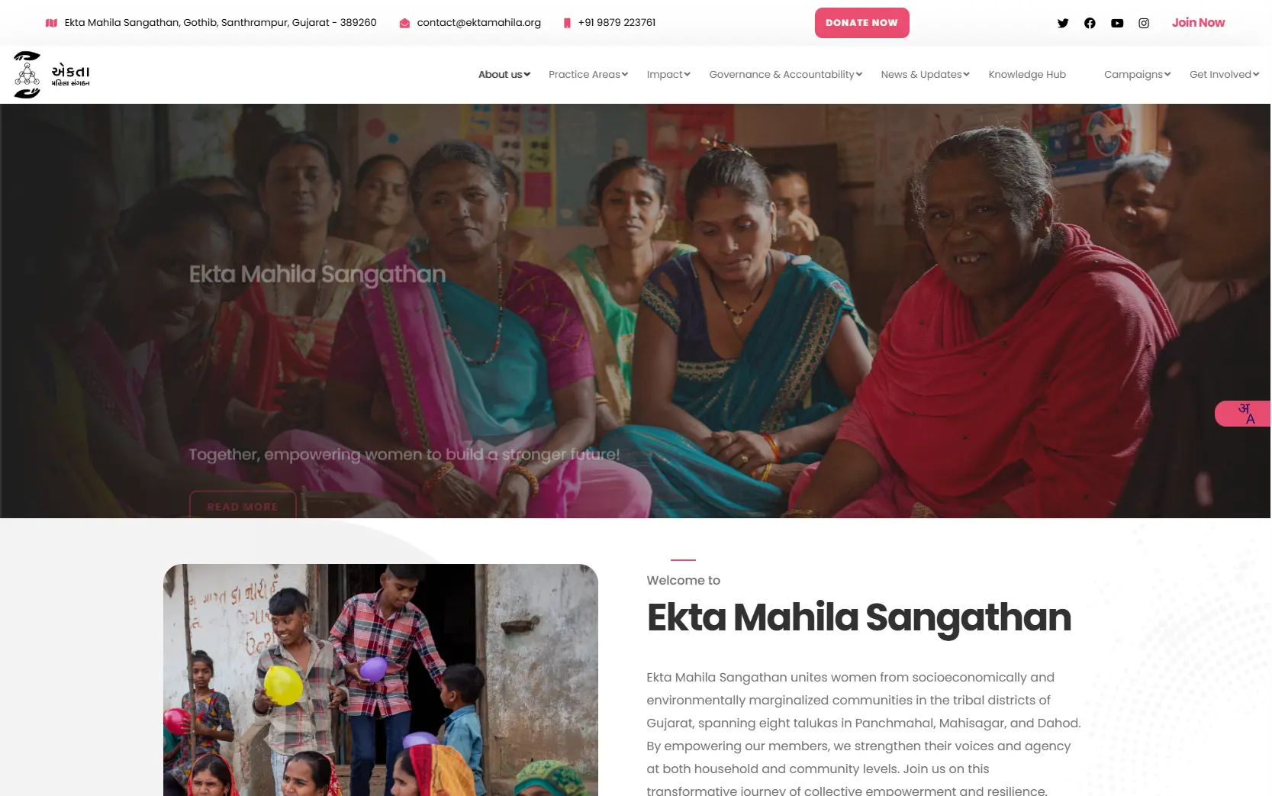This screenshot has width=1272, height=796.
Task: Click the language translate floating icon
Action: (1244, 414)
